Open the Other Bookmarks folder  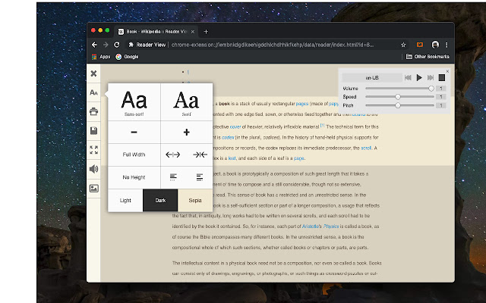(x=428, y=57)
